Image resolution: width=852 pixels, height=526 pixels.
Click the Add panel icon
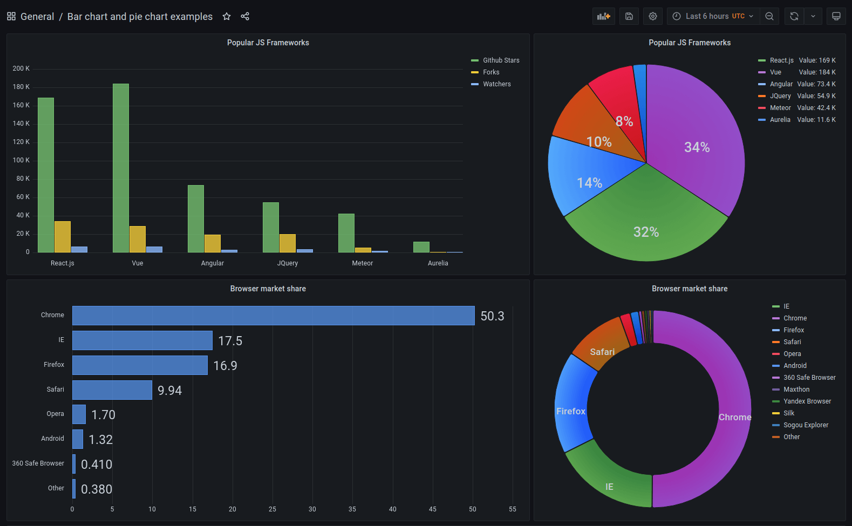(603, 16)
